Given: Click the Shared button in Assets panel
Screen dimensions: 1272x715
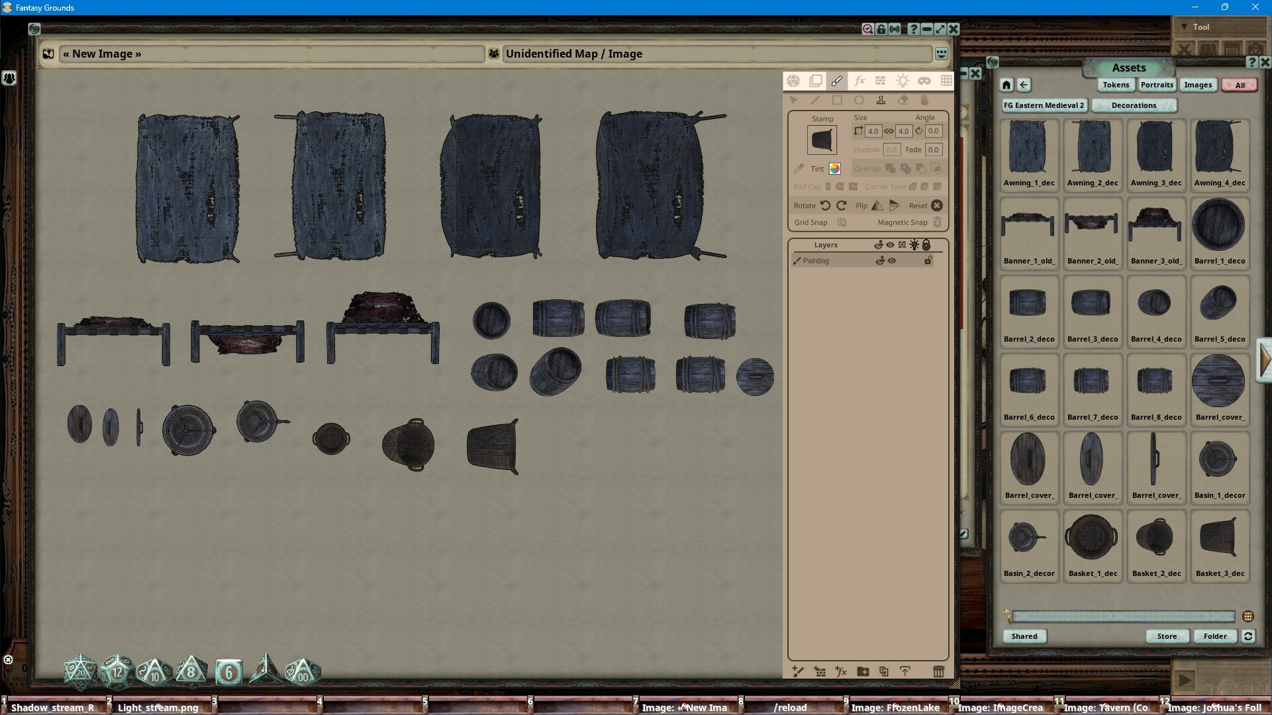Looking at the screenshot, I should 1024,636.
